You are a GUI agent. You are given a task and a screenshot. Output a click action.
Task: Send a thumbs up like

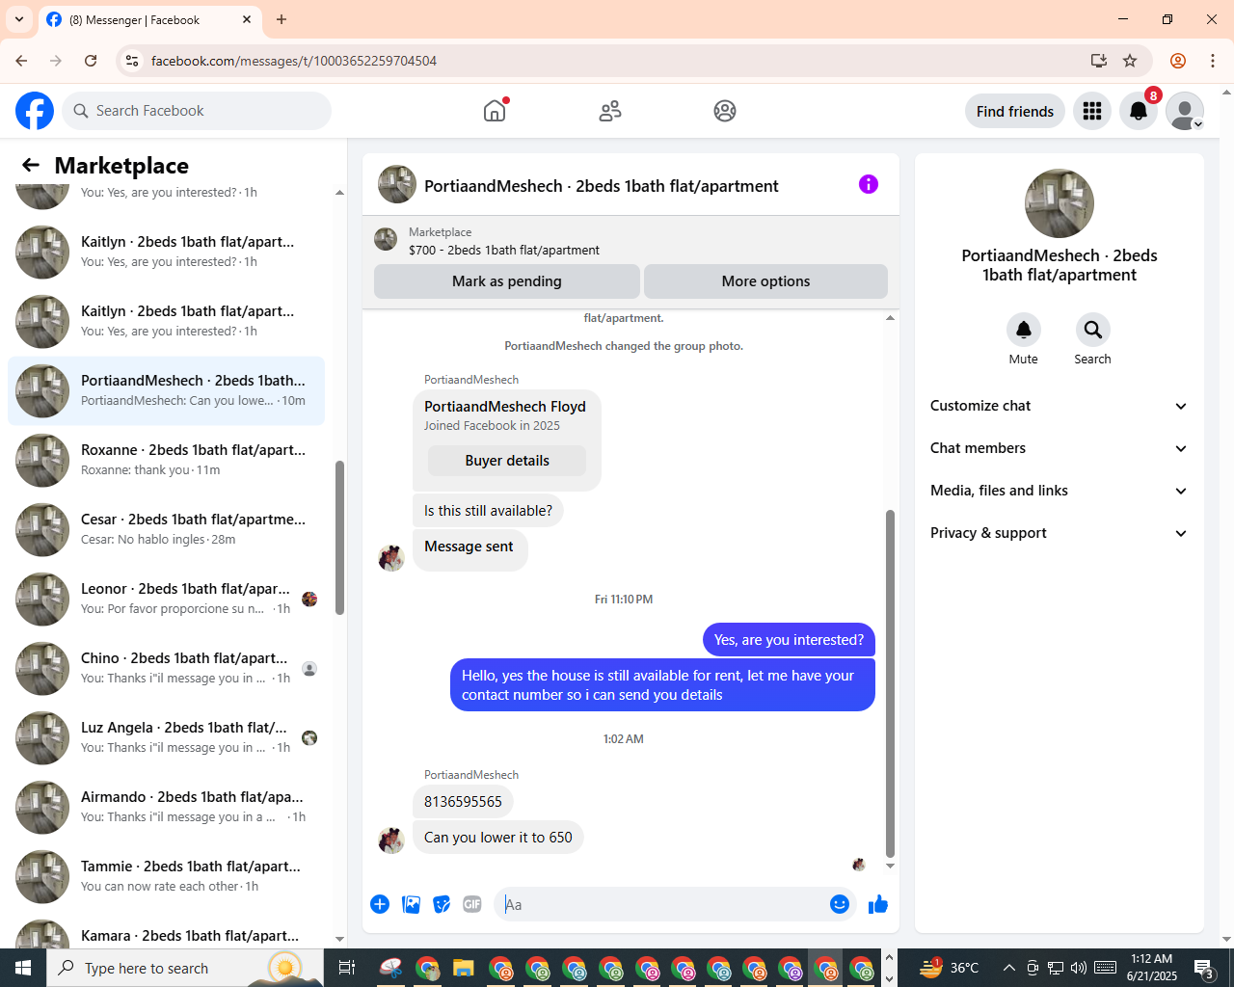(878, 904)
